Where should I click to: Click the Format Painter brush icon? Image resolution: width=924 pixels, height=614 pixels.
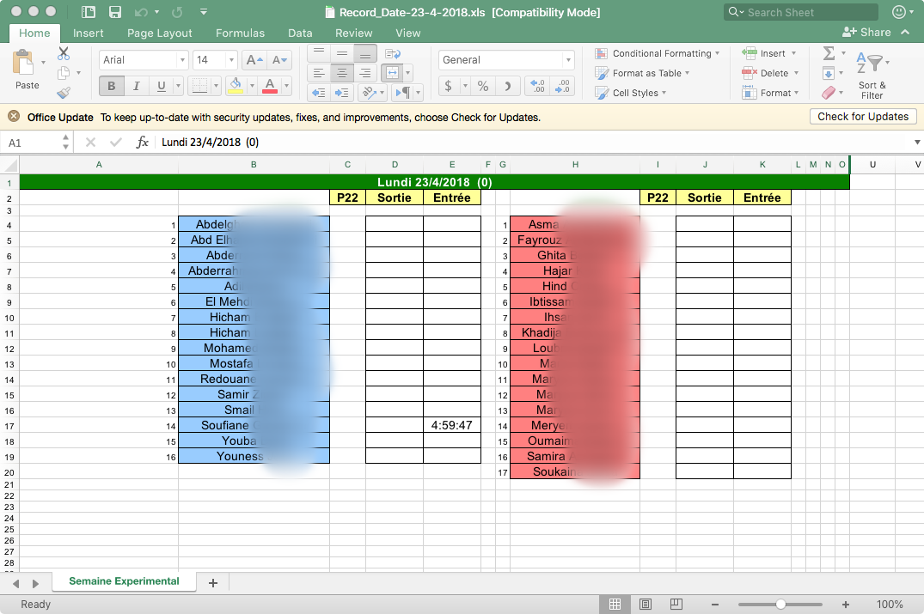pyautogui.click(x=64, y=93)
